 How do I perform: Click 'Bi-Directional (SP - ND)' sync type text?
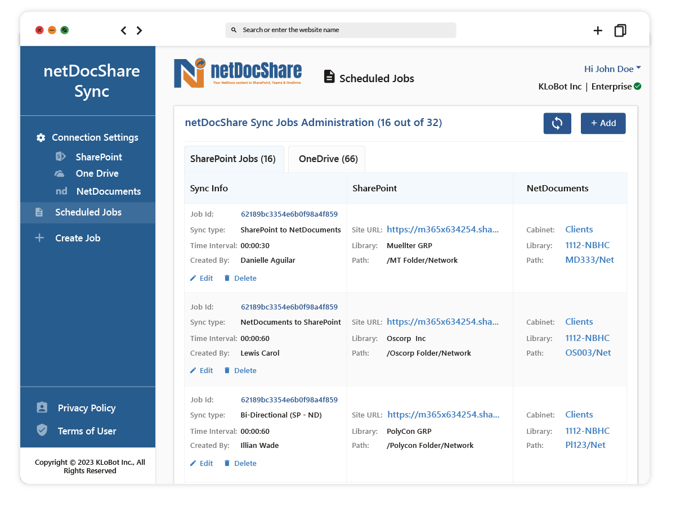point(281,415)
